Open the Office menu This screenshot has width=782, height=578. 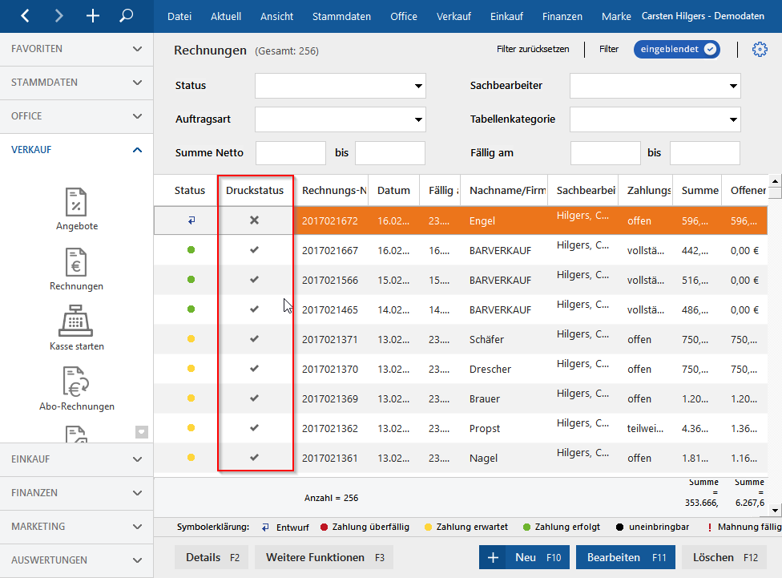point(404,17)
